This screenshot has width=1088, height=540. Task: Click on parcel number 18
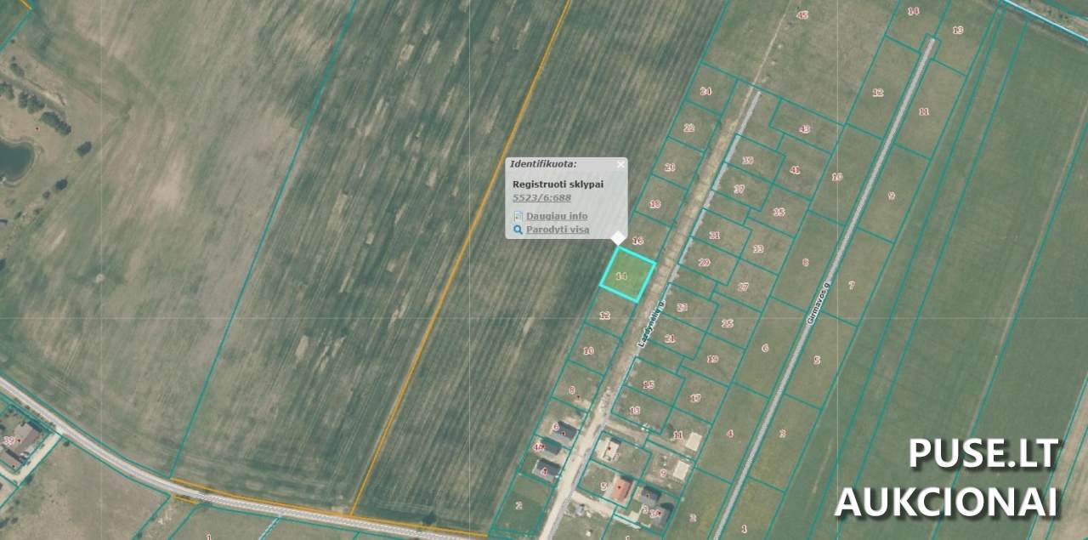[x=654, y=204]
